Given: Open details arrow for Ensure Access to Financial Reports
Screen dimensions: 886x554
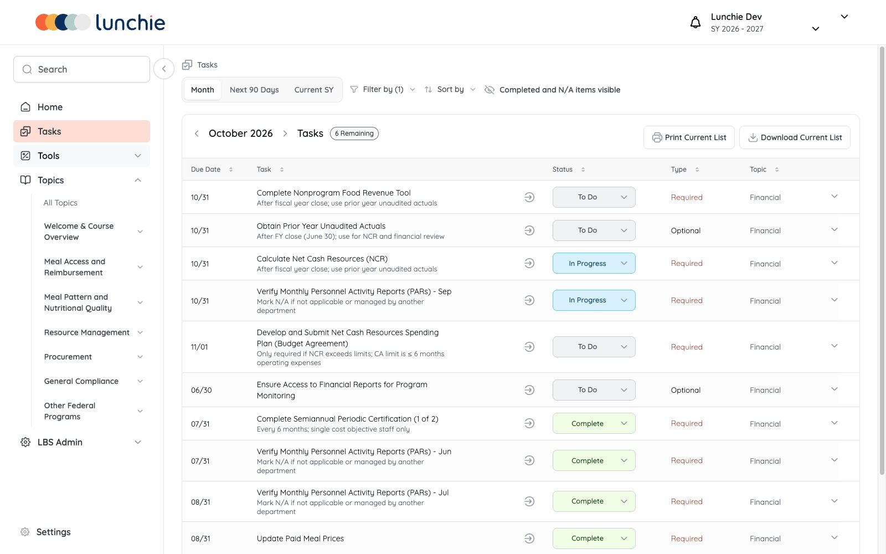Looking at the screenshot, I should click(529, 390).
